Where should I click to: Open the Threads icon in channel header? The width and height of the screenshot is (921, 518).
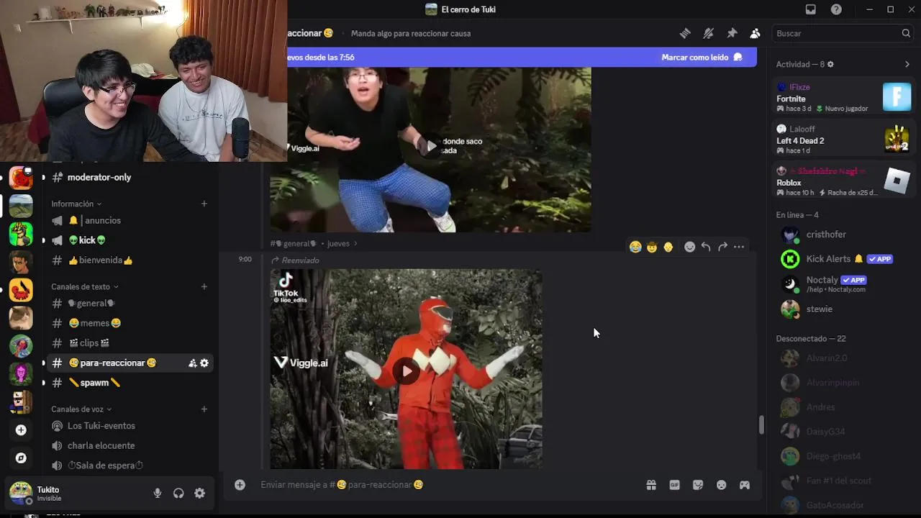[685, 33]
